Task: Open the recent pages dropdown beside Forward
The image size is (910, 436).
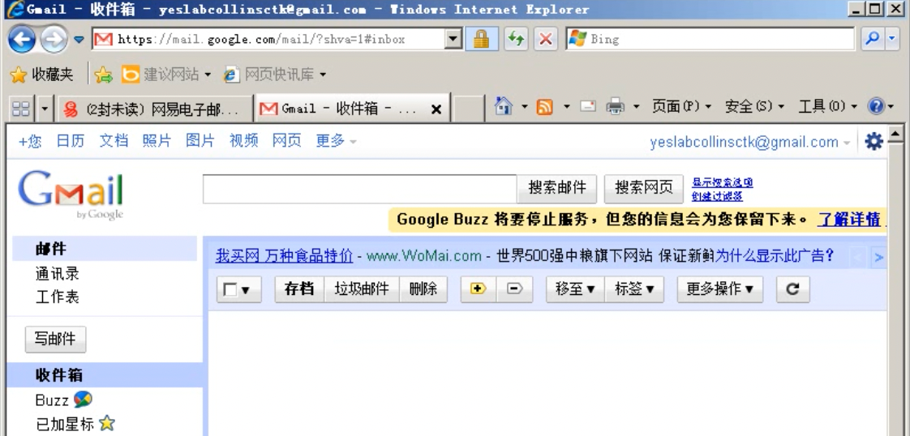Action: pyautogui.click(x=79, y=40)
